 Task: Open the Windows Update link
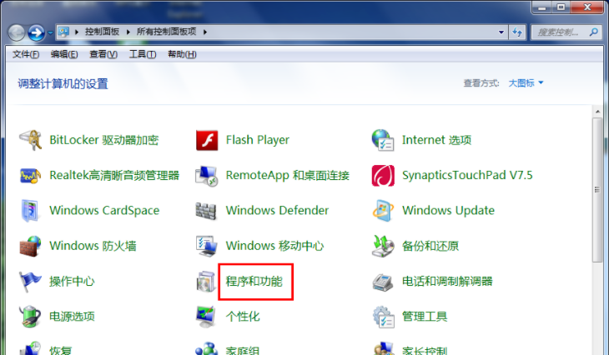tap(448, 211)
